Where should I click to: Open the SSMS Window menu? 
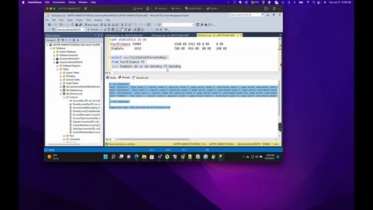[98, 20]
